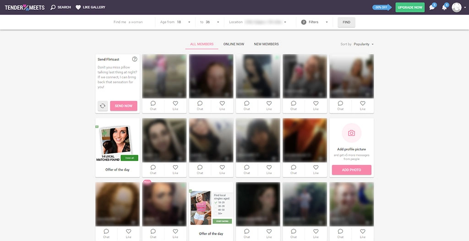Switch to Online Now tab
This screenshot has height=241, width=469.
[234, 44]
